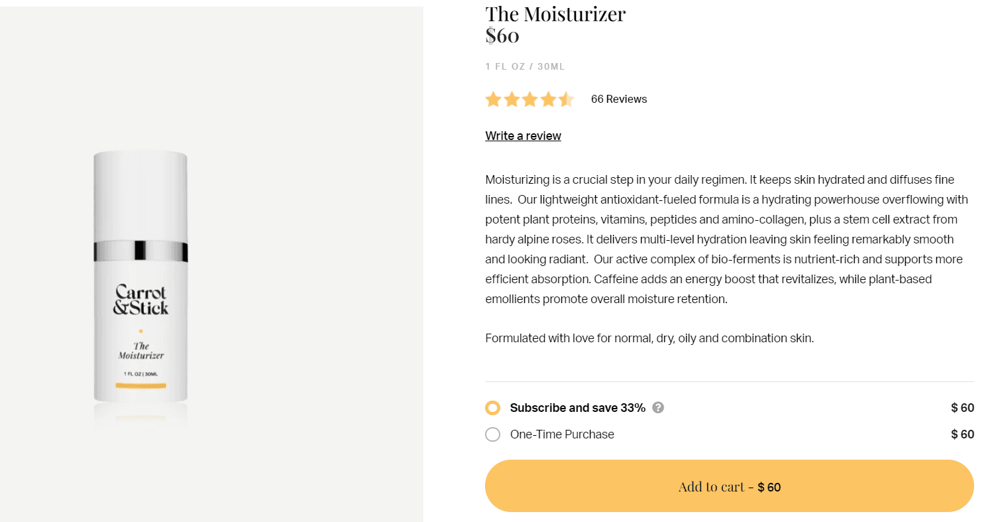Open the subscription help question mark icon
Screen dimensions: 992x522
click(x=658, y=407)
